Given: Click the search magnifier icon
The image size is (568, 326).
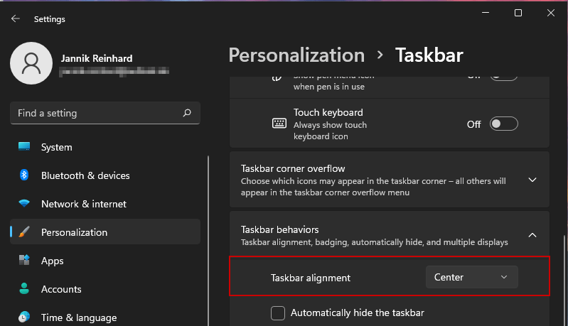Looking at the screenshot, I should point(187,113).
